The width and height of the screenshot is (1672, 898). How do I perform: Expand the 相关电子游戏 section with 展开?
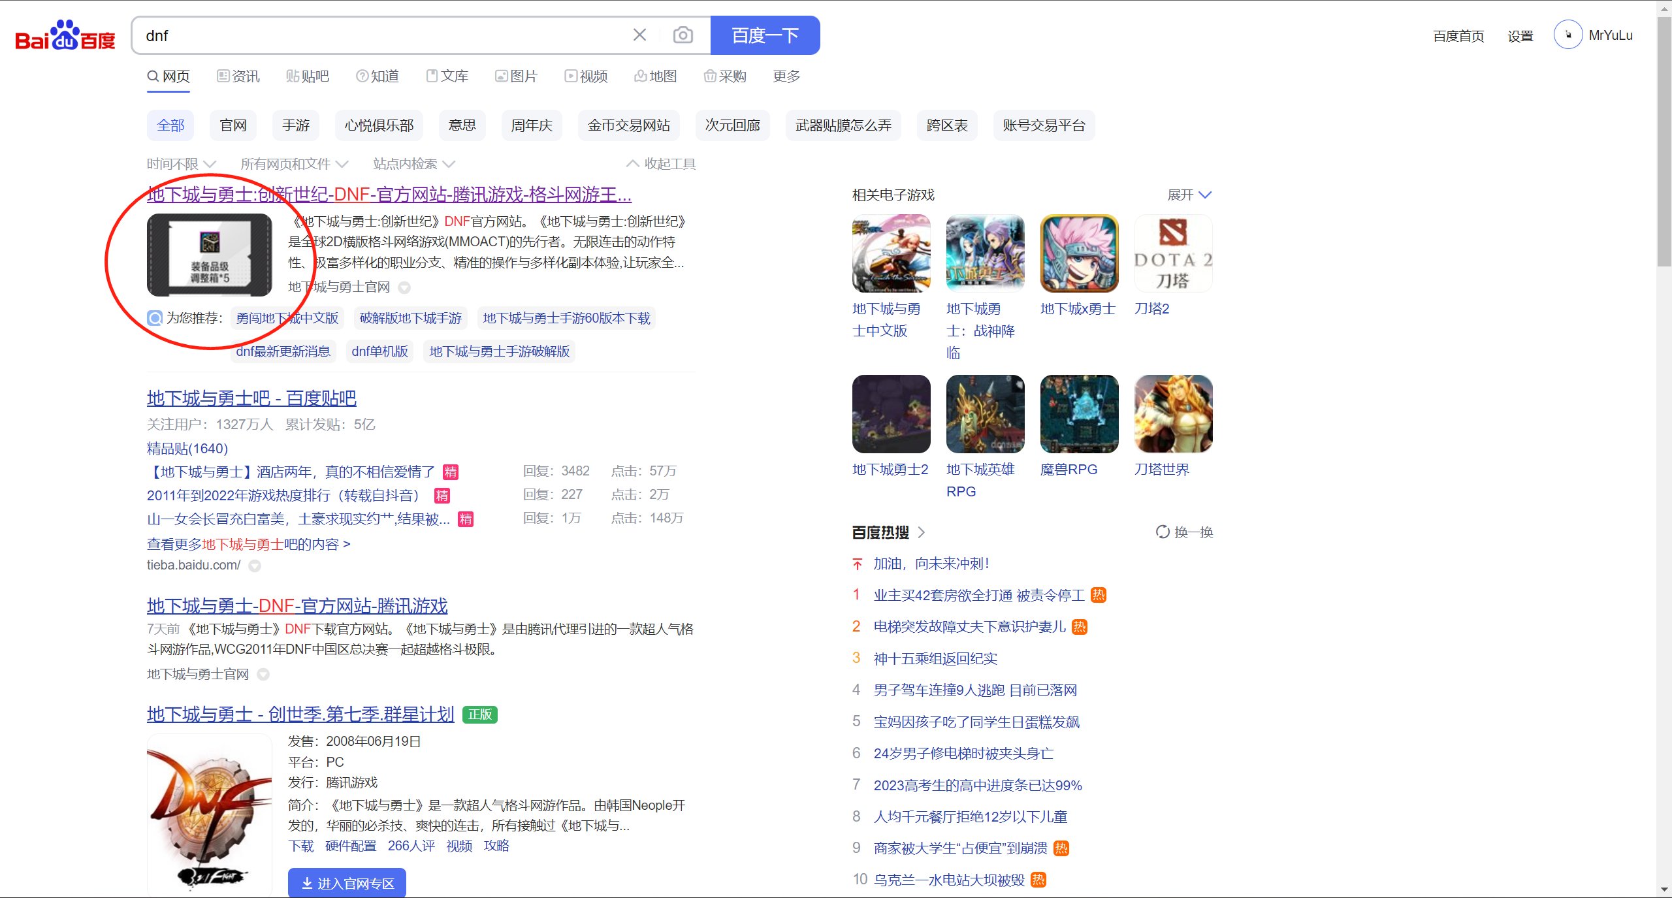coord(1189,195)
